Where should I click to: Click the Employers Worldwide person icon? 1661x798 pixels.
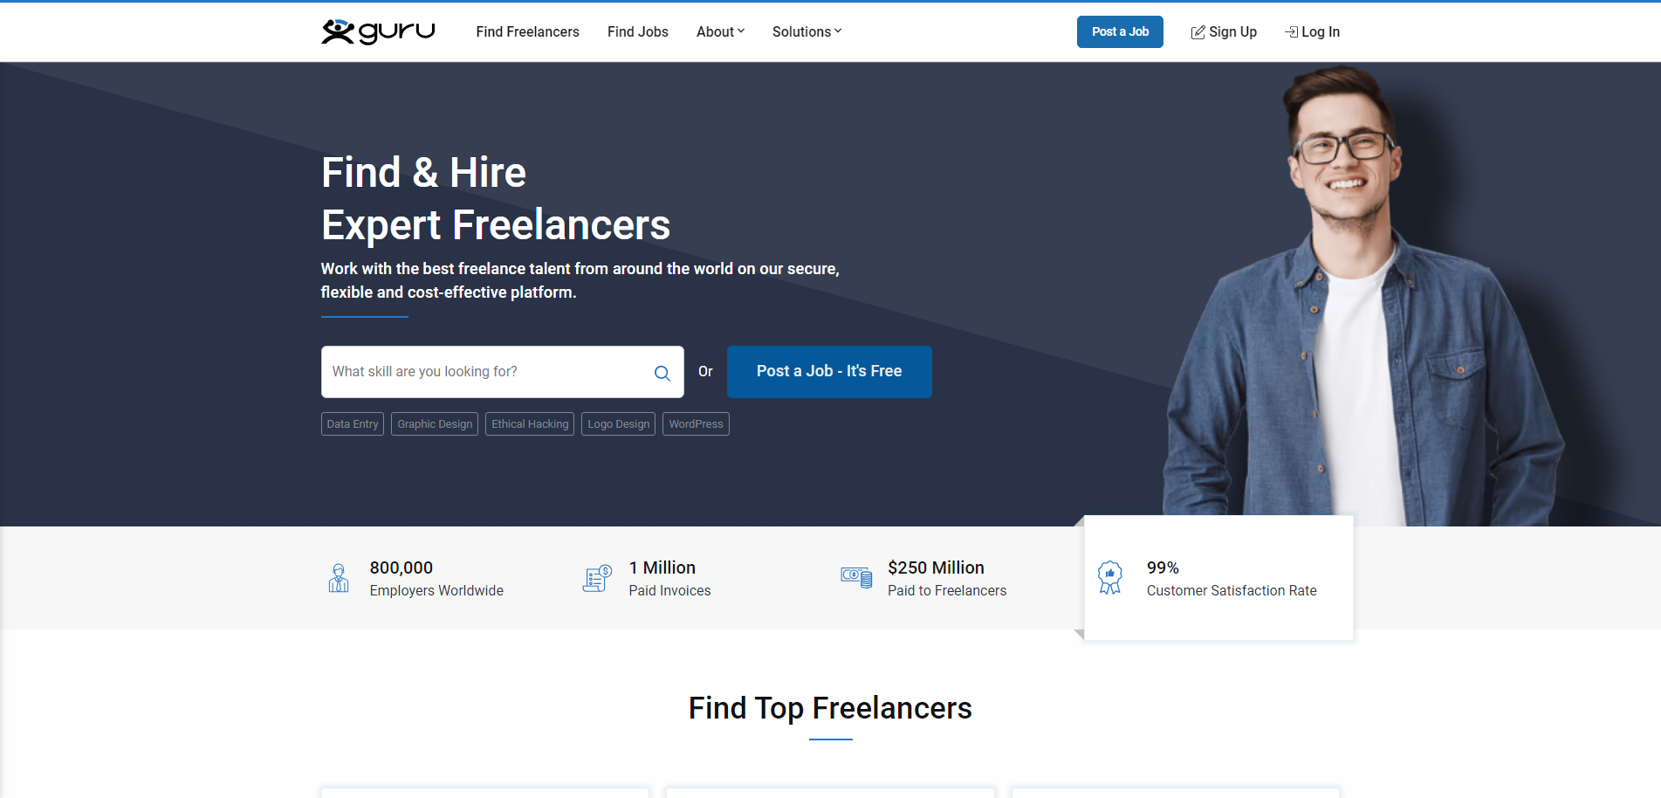339,578
